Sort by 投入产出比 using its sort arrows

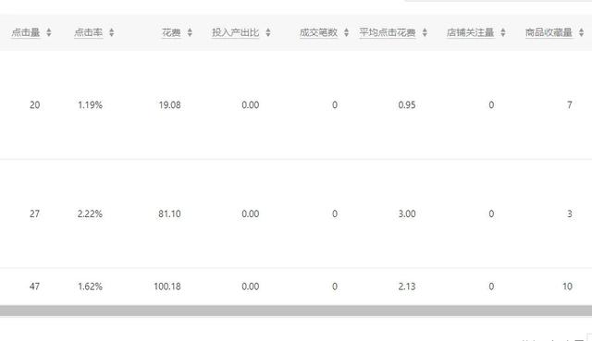(267, 32)
